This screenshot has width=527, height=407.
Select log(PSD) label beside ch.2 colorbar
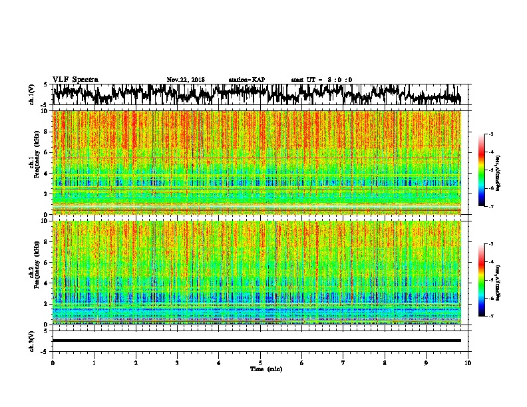[x=498, y=283]
